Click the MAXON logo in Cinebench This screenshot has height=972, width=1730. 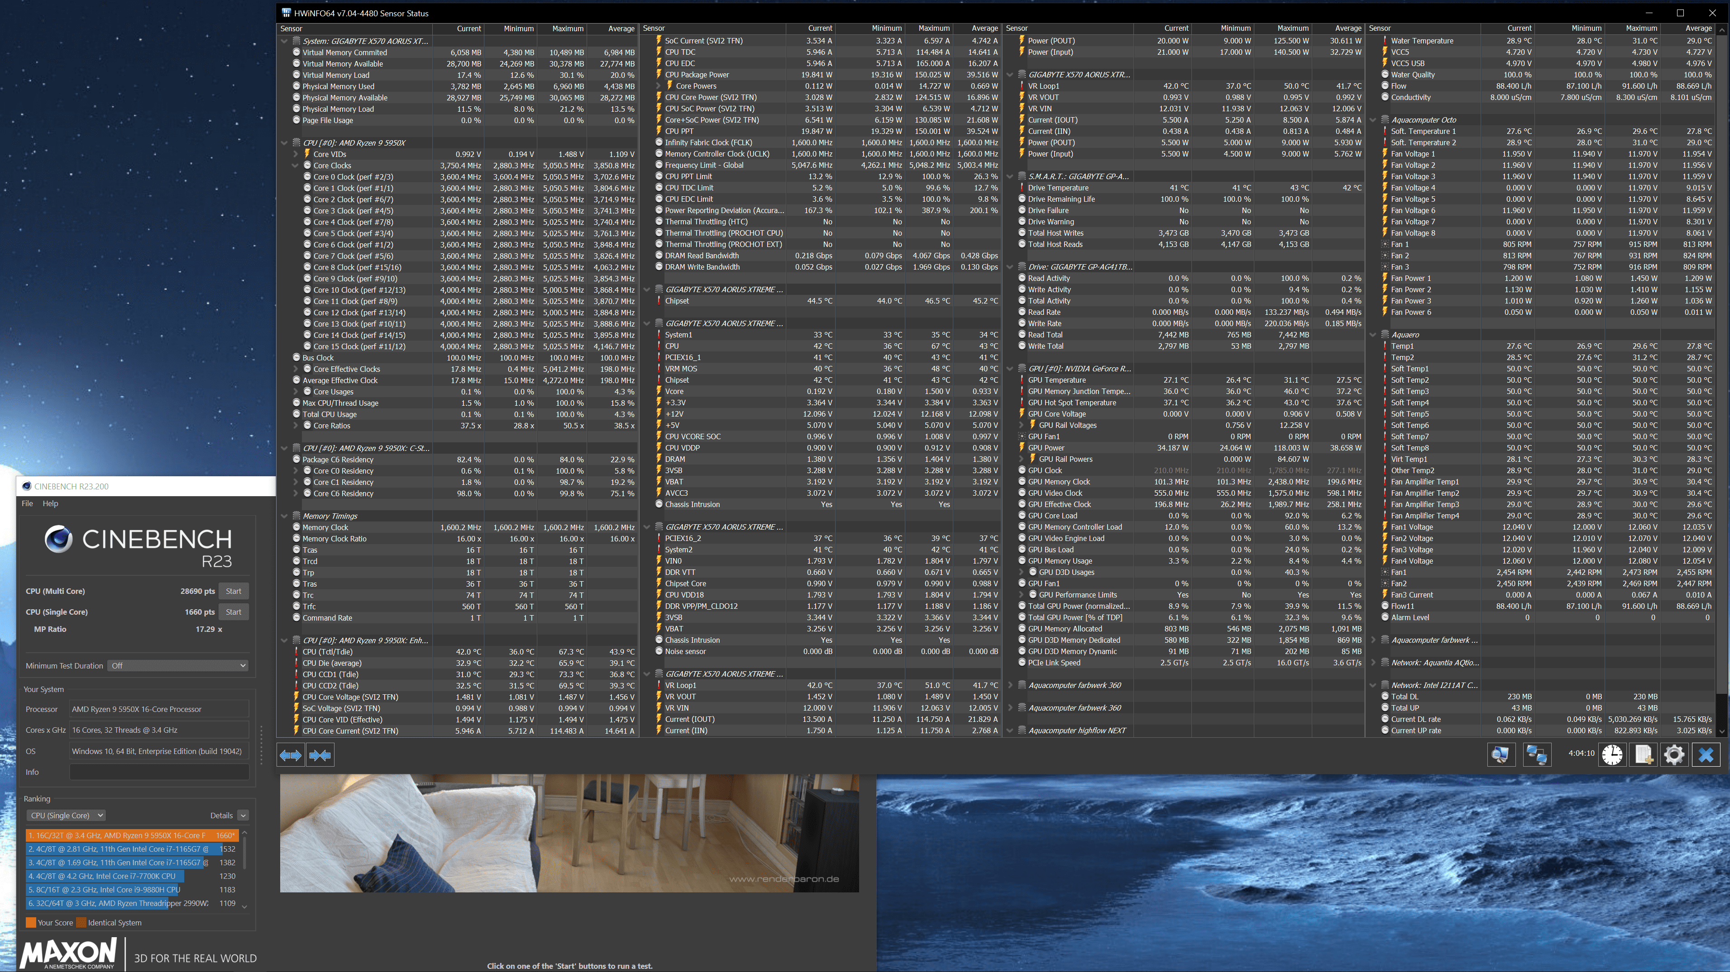click(x=68, y=953)
